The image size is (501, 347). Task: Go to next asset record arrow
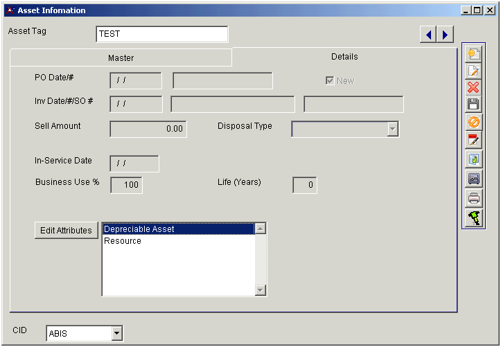(x=445, y=35)
